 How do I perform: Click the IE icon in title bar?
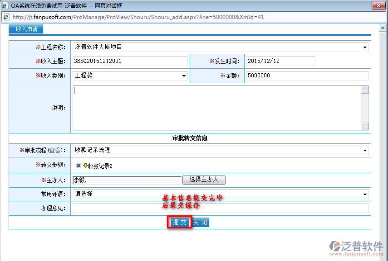[x=5, y=6]
